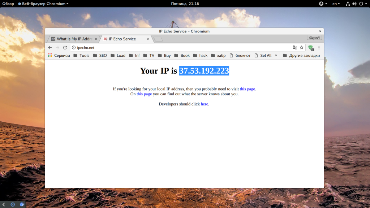The width and height of the screenshot is (370, 208).
Task: Open the хабр bookmark folder
Action: pyautogui.click(x=218, y=55)
